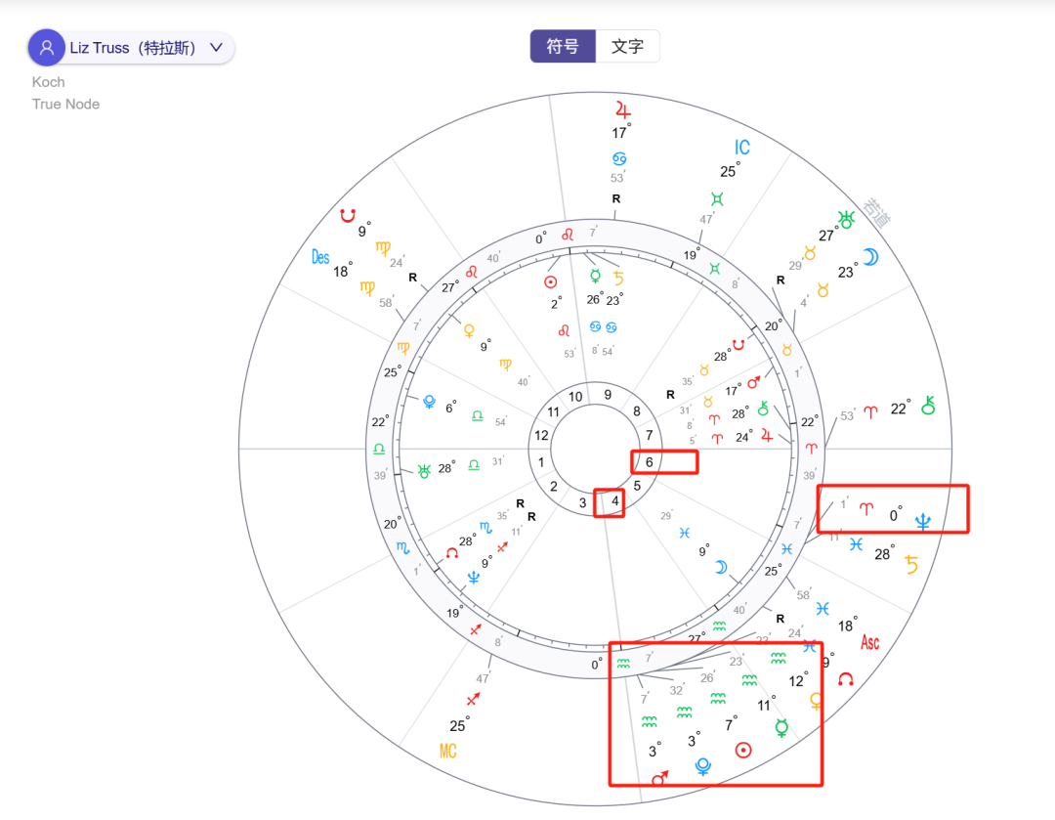Open the Koch house system selector
The width and height of the screenshot is (1055, 820).
pos(48,82)
